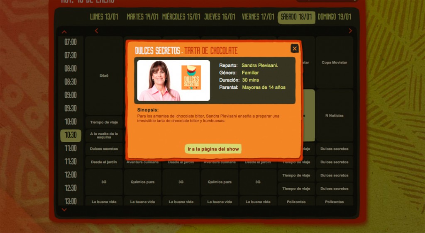Select the 13:00 time label
Viewport: 425px width, 233px height.
(71, 201)
